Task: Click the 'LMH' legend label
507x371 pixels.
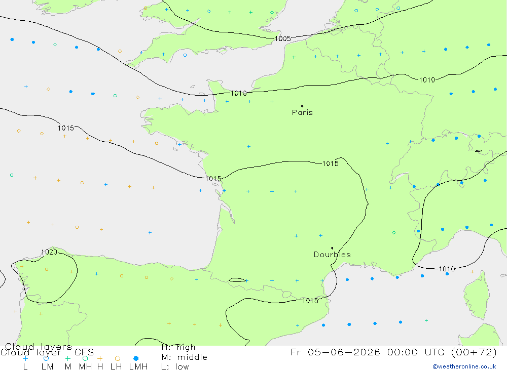Action: pyautogui.click(x=138, y=367)
